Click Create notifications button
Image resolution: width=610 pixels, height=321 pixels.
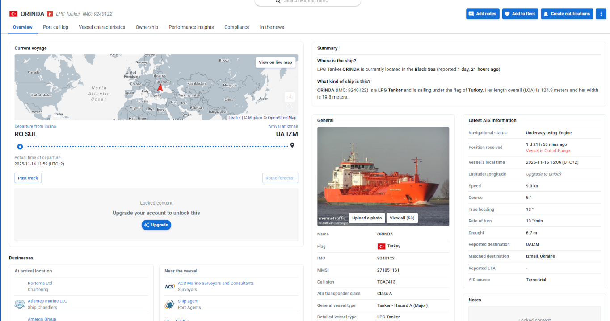pos(567,14)
